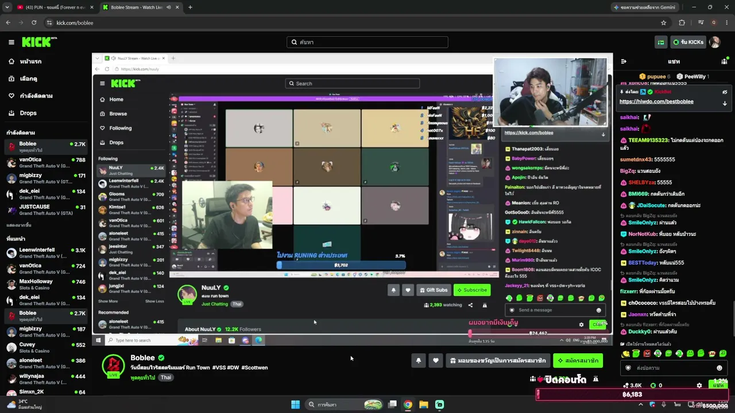Select the Boblee Stream tab

[141, 7]
